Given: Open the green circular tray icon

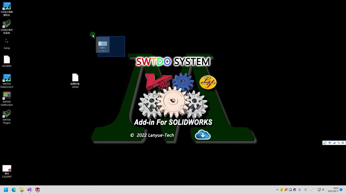Looking at the screenshot, I should point(282,190).
